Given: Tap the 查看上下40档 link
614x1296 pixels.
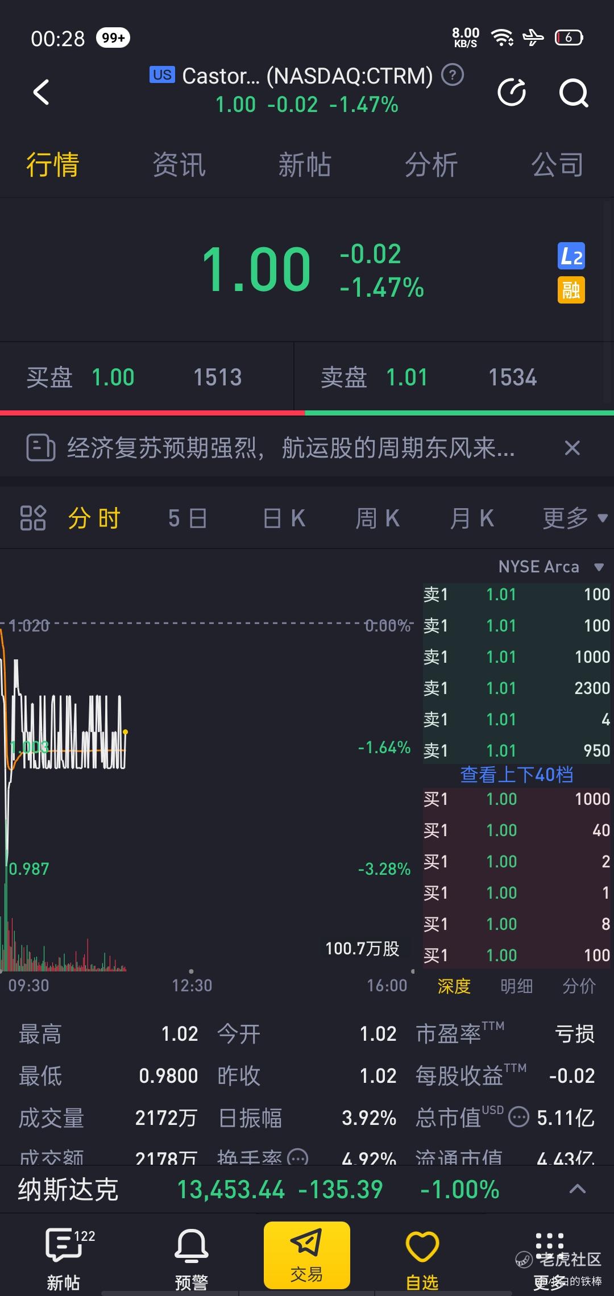Looking at the screenshot, I should tap(516, 774).
